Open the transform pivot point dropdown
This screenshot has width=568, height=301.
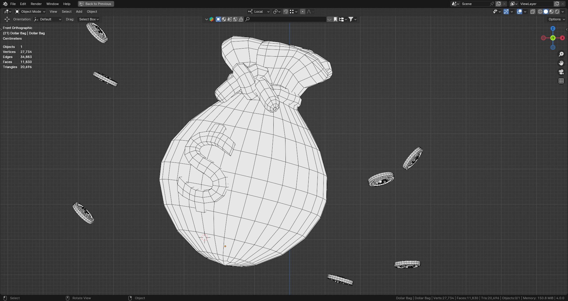[277, 12]
